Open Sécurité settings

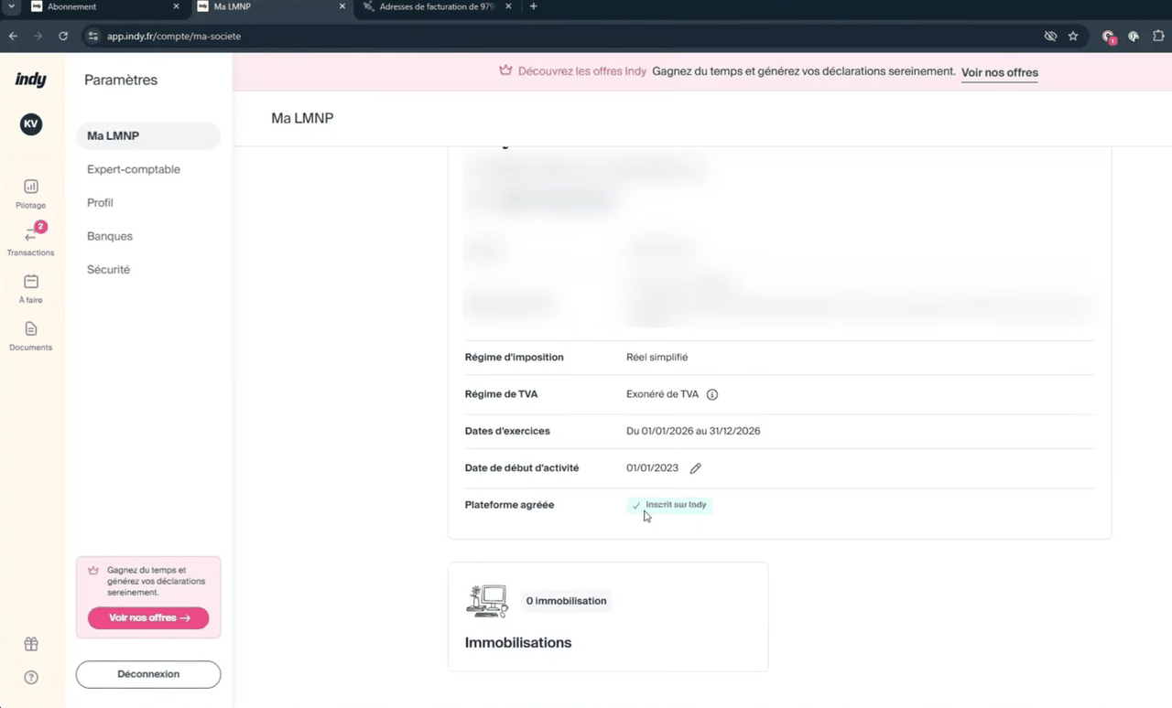point(108,270)
